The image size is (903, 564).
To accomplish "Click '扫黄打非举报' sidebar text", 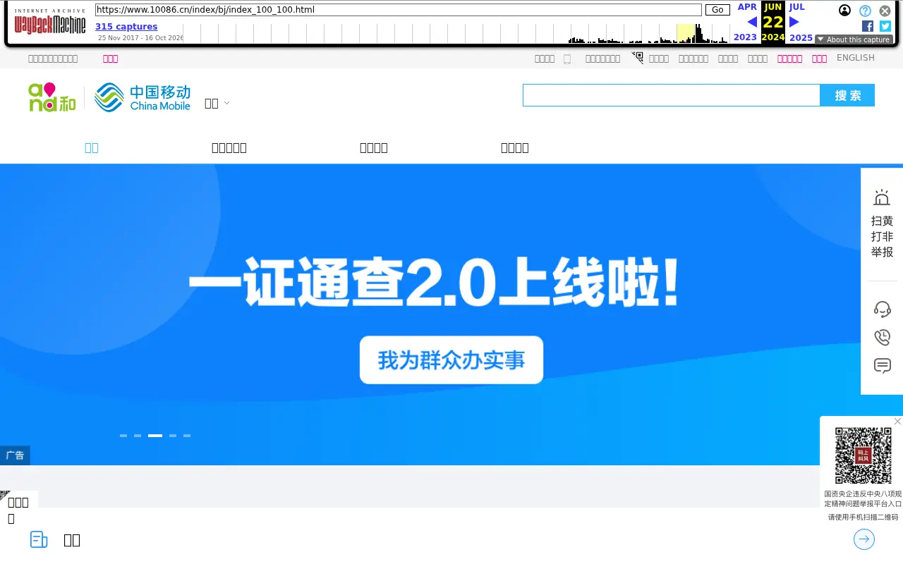I will pos(882,236).
